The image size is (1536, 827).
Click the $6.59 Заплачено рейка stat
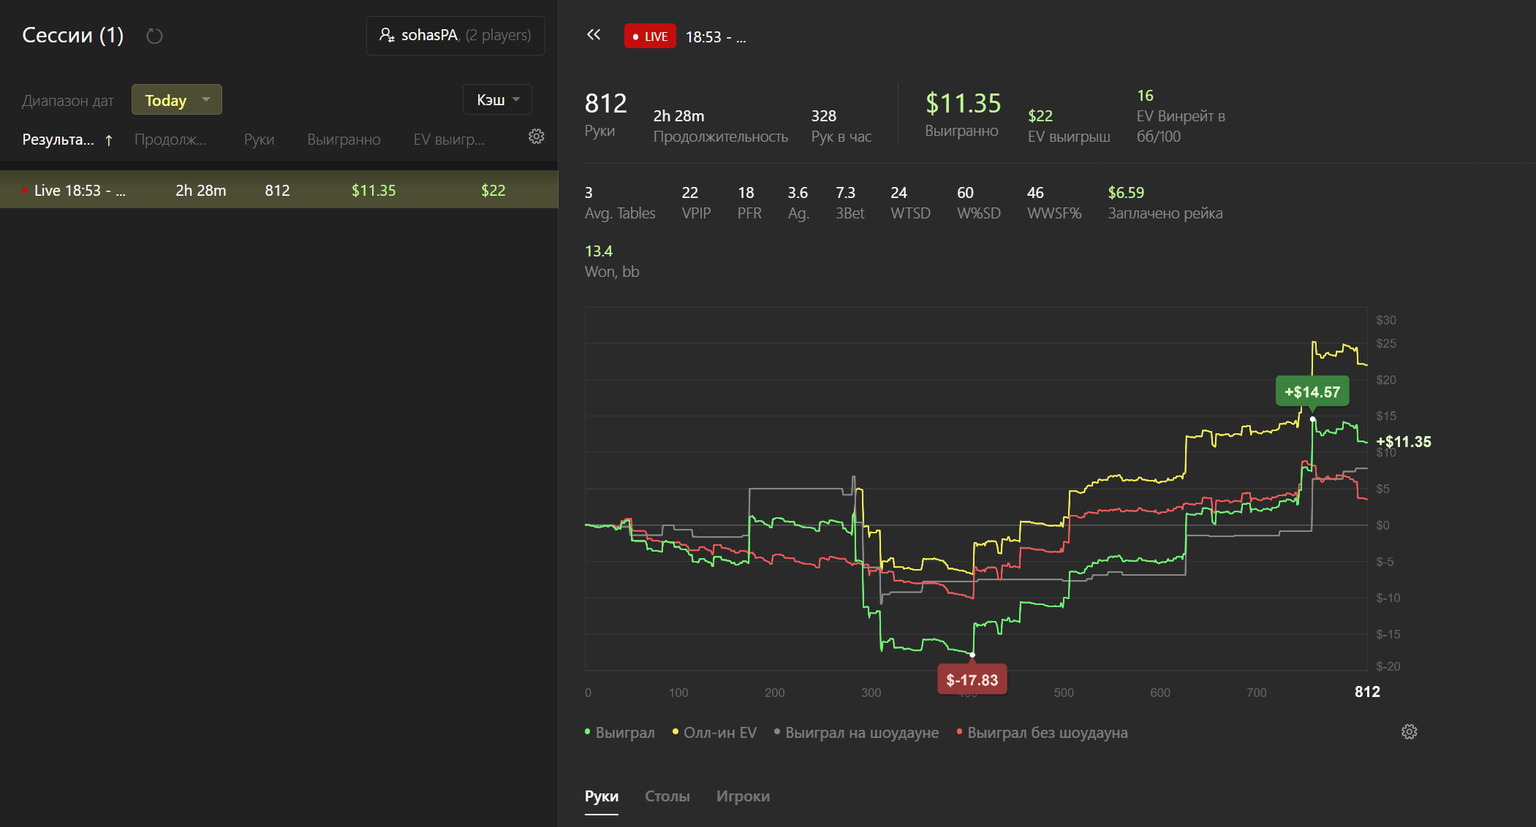tap(1165, 203)
